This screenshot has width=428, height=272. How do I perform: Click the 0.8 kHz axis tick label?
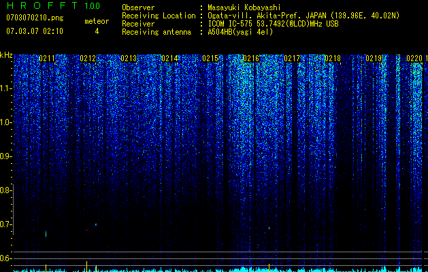5,190
